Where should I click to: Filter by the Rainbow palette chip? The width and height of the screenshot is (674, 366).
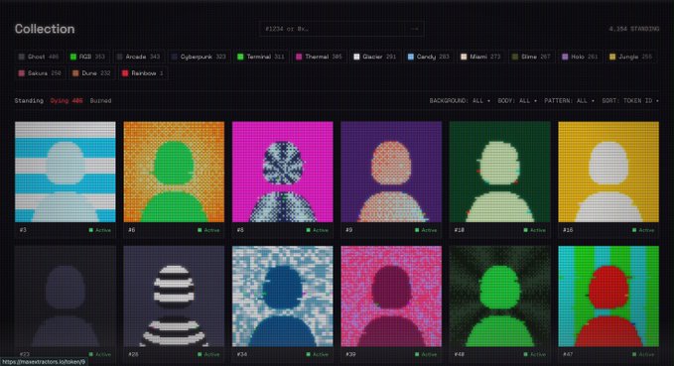point(143,73)
